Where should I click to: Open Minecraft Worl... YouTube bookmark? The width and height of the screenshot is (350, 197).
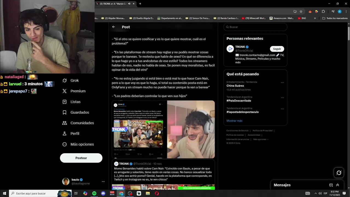coord(254,18)
